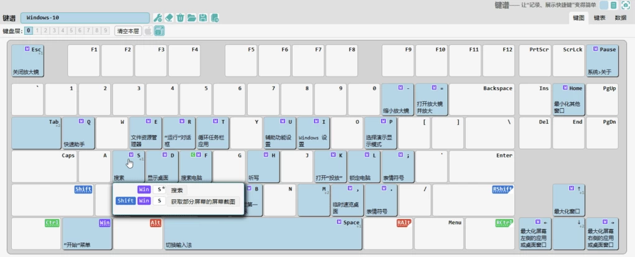Click the screenshot camera icon at top right
Image resolution: width=635 pixels, height=257 pixels.
pyautogui.click(x=626, y=5)
